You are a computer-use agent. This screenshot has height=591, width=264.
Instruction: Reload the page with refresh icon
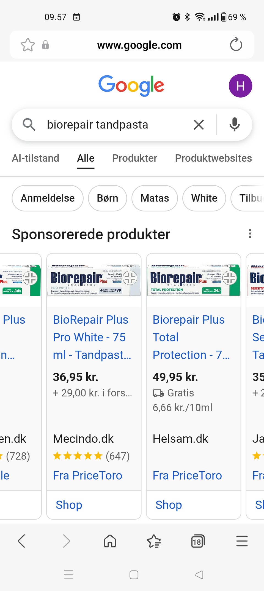pos(236,45)
